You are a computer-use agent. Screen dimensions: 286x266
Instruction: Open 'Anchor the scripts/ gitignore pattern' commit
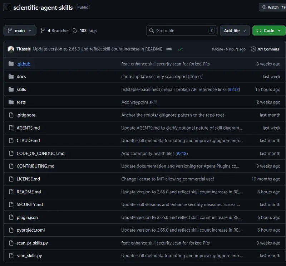coord(173,115)
